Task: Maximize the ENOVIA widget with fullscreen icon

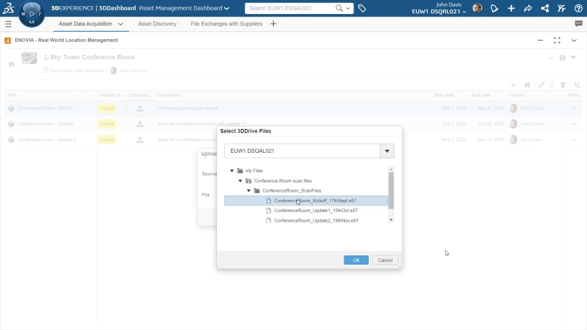Action: click(x=557, y=40)
